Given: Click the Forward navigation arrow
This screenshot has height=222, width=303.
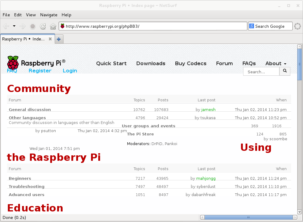Looking at the screenshot, I should (22, 26).
